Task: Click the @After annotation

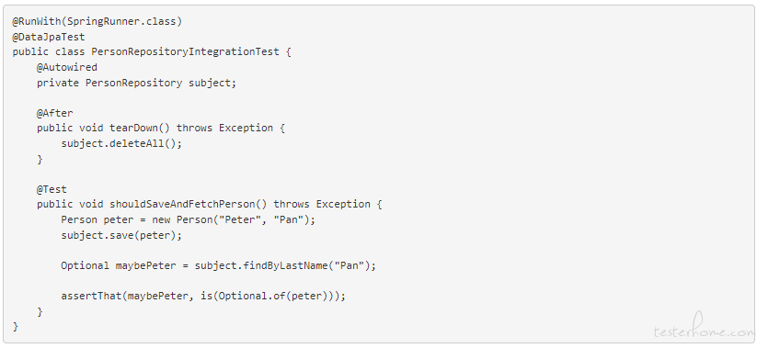Action: [x=55, y=113]
